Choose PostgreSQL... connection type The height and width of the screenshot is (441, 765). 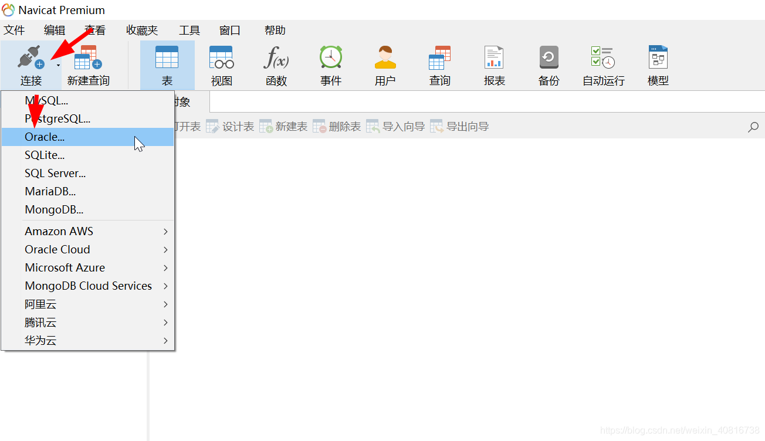87,118
